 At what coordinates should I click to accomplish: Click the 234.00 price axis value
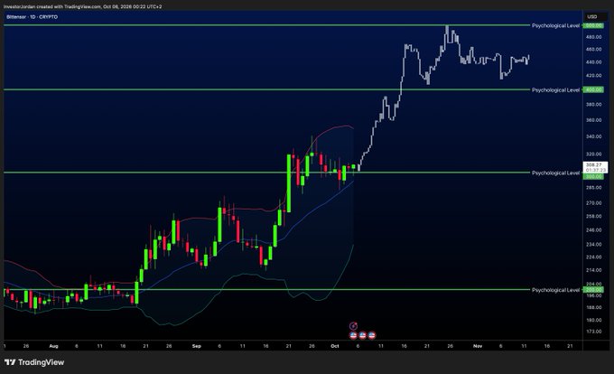[594, 245]
